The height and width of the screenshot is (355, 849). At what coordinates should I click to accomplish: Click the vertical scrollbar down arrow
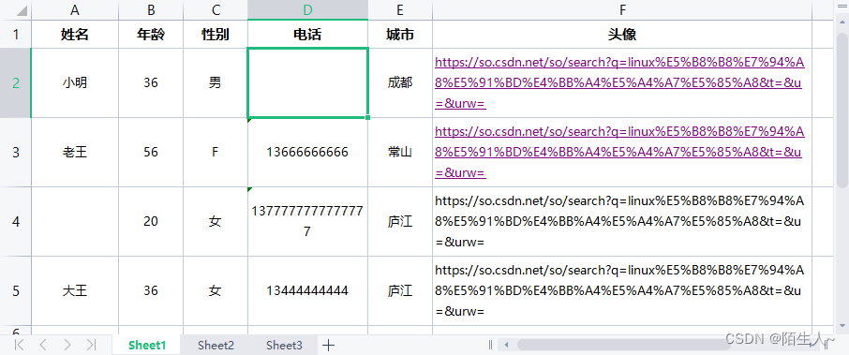(x=842, y=325)
